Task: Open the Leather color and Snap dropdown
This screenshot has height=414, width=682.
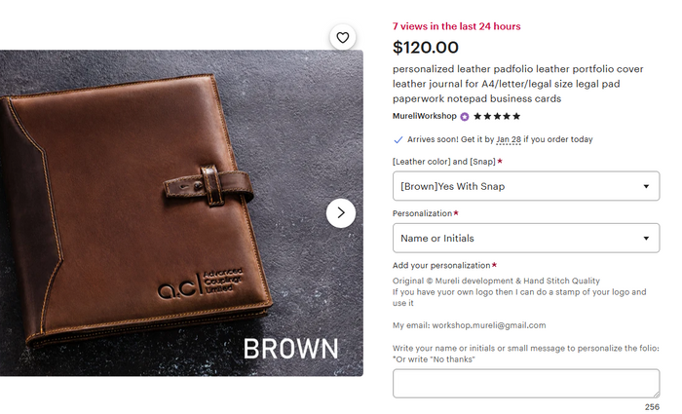Action: (525, 186)
